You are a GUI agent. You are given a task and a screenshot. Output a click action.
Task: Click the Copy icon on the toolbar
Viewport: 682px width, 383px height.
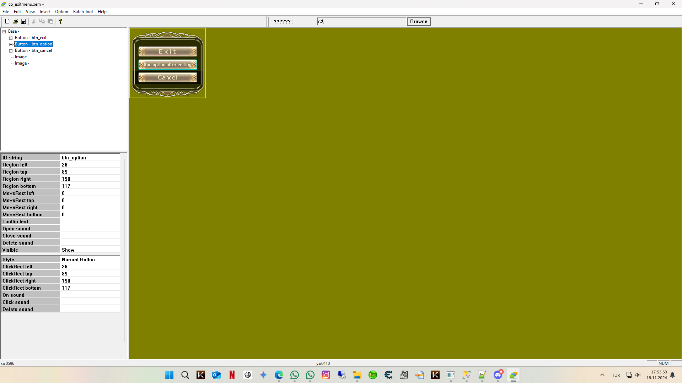point(42,21)
